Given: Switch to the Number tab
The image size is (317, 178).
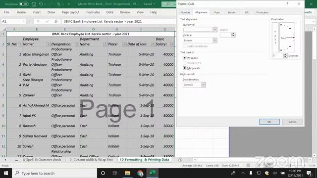Looking at the screenshot, I should 185,12.
